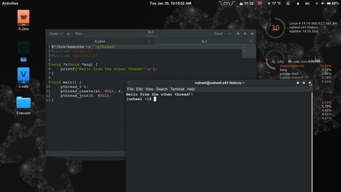Screen dimensions: 341x192
Task: Click the 01:32 timer indicator
Action: coord(246,3)
